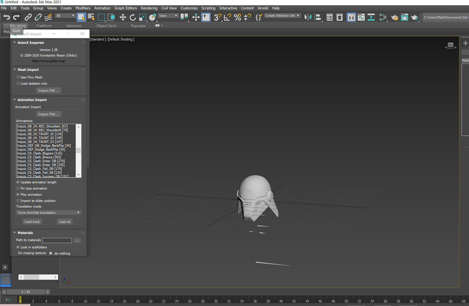Viewport: 469px width, 306px height.
Task: Open the 'View' coordinate system dropdown
Action: coord(168,16)
